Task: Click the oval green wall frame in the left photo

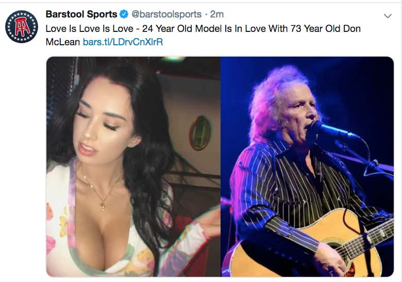Action: pyautogui.click(x=200, y=133)
